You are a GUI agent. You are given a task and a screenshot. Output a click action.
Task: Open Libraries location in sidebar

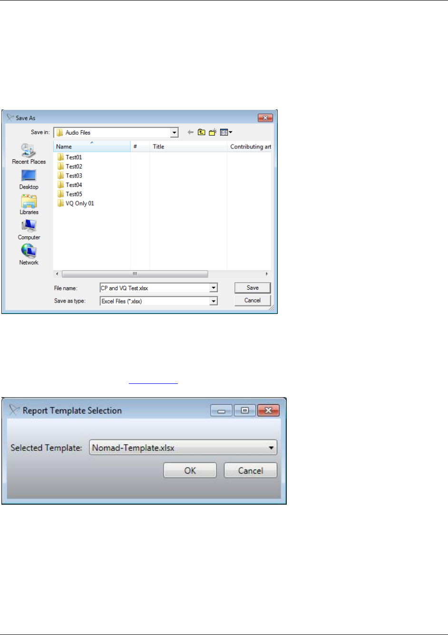[29, 205]
